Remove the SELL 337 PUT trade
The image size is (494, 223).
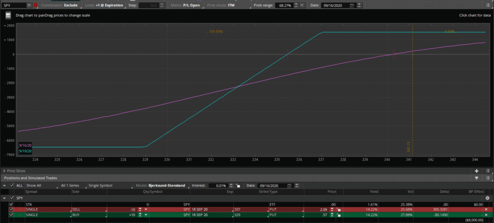(486, 210)
